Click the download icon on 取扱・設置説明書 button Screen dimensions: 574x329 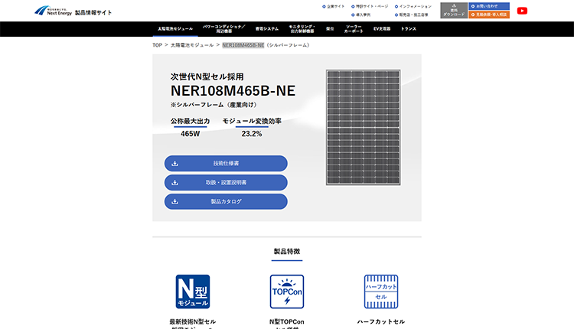175,182
